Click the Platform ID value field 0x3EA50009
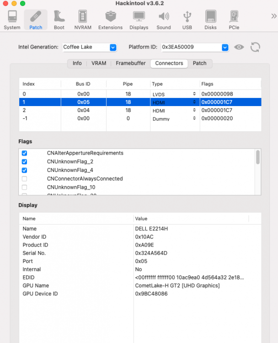The width and height of the screenshot is (278, 343). coord(192,47)
